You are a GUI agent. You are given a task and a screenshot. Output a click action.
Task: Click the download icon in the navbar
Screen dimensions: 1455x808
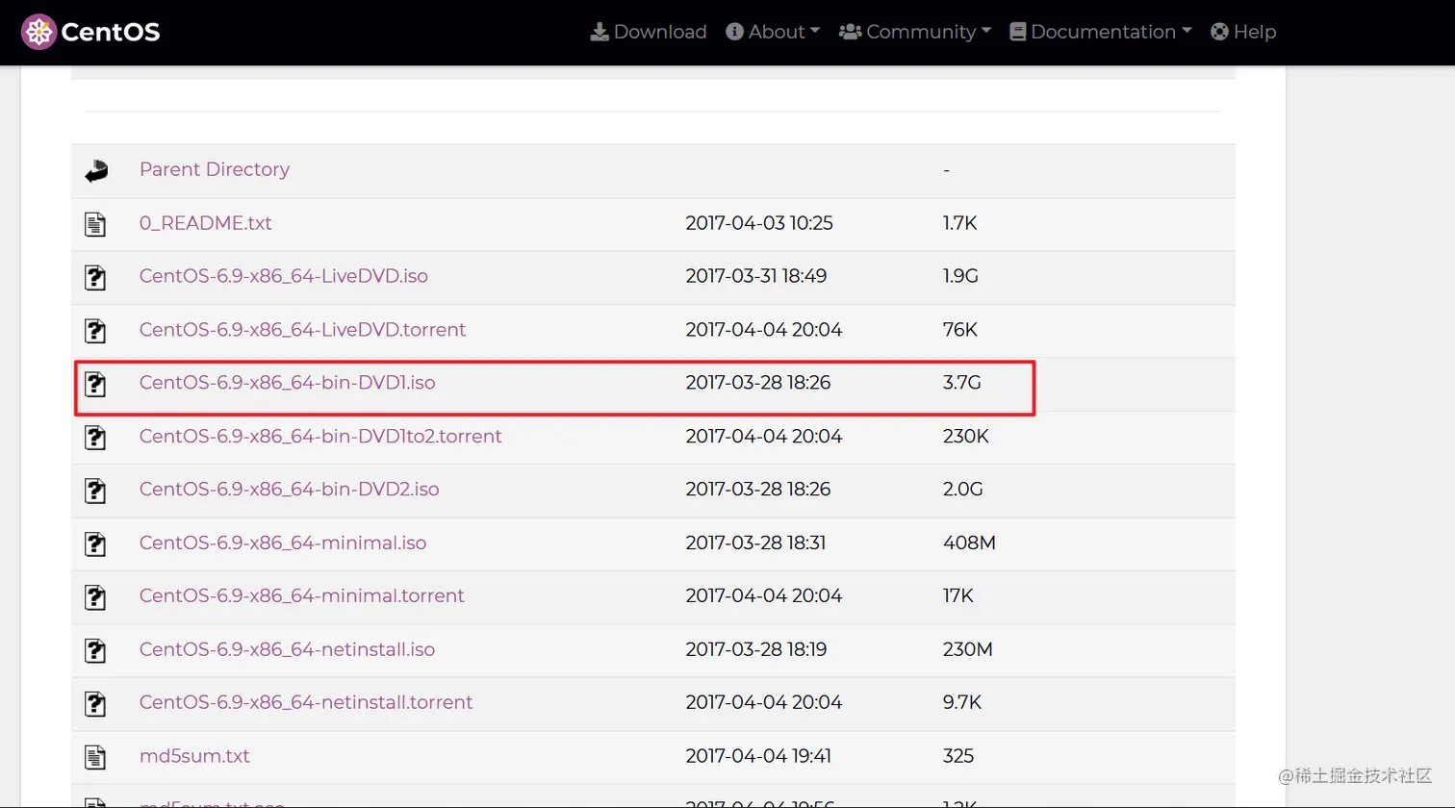point(600,32)
